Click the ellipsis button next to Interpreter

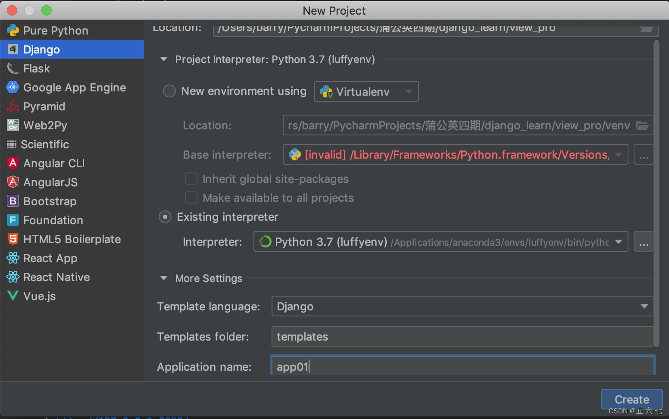point(644,241)
